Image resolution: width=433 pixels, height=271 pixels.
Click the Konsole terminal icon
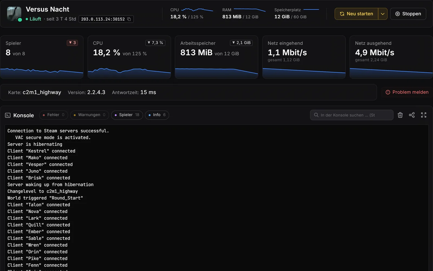click(8, 115)
